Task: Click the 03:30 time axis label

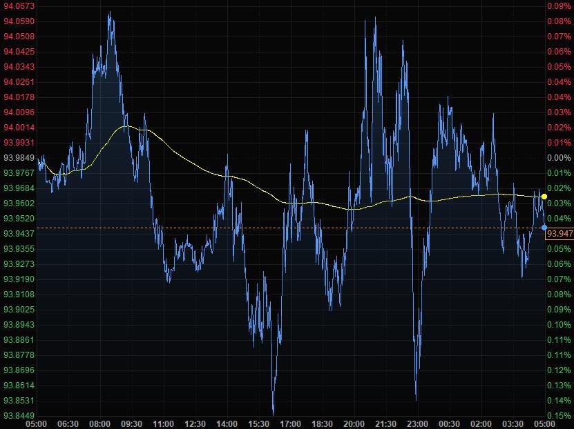Action: [x=513, y=423]
